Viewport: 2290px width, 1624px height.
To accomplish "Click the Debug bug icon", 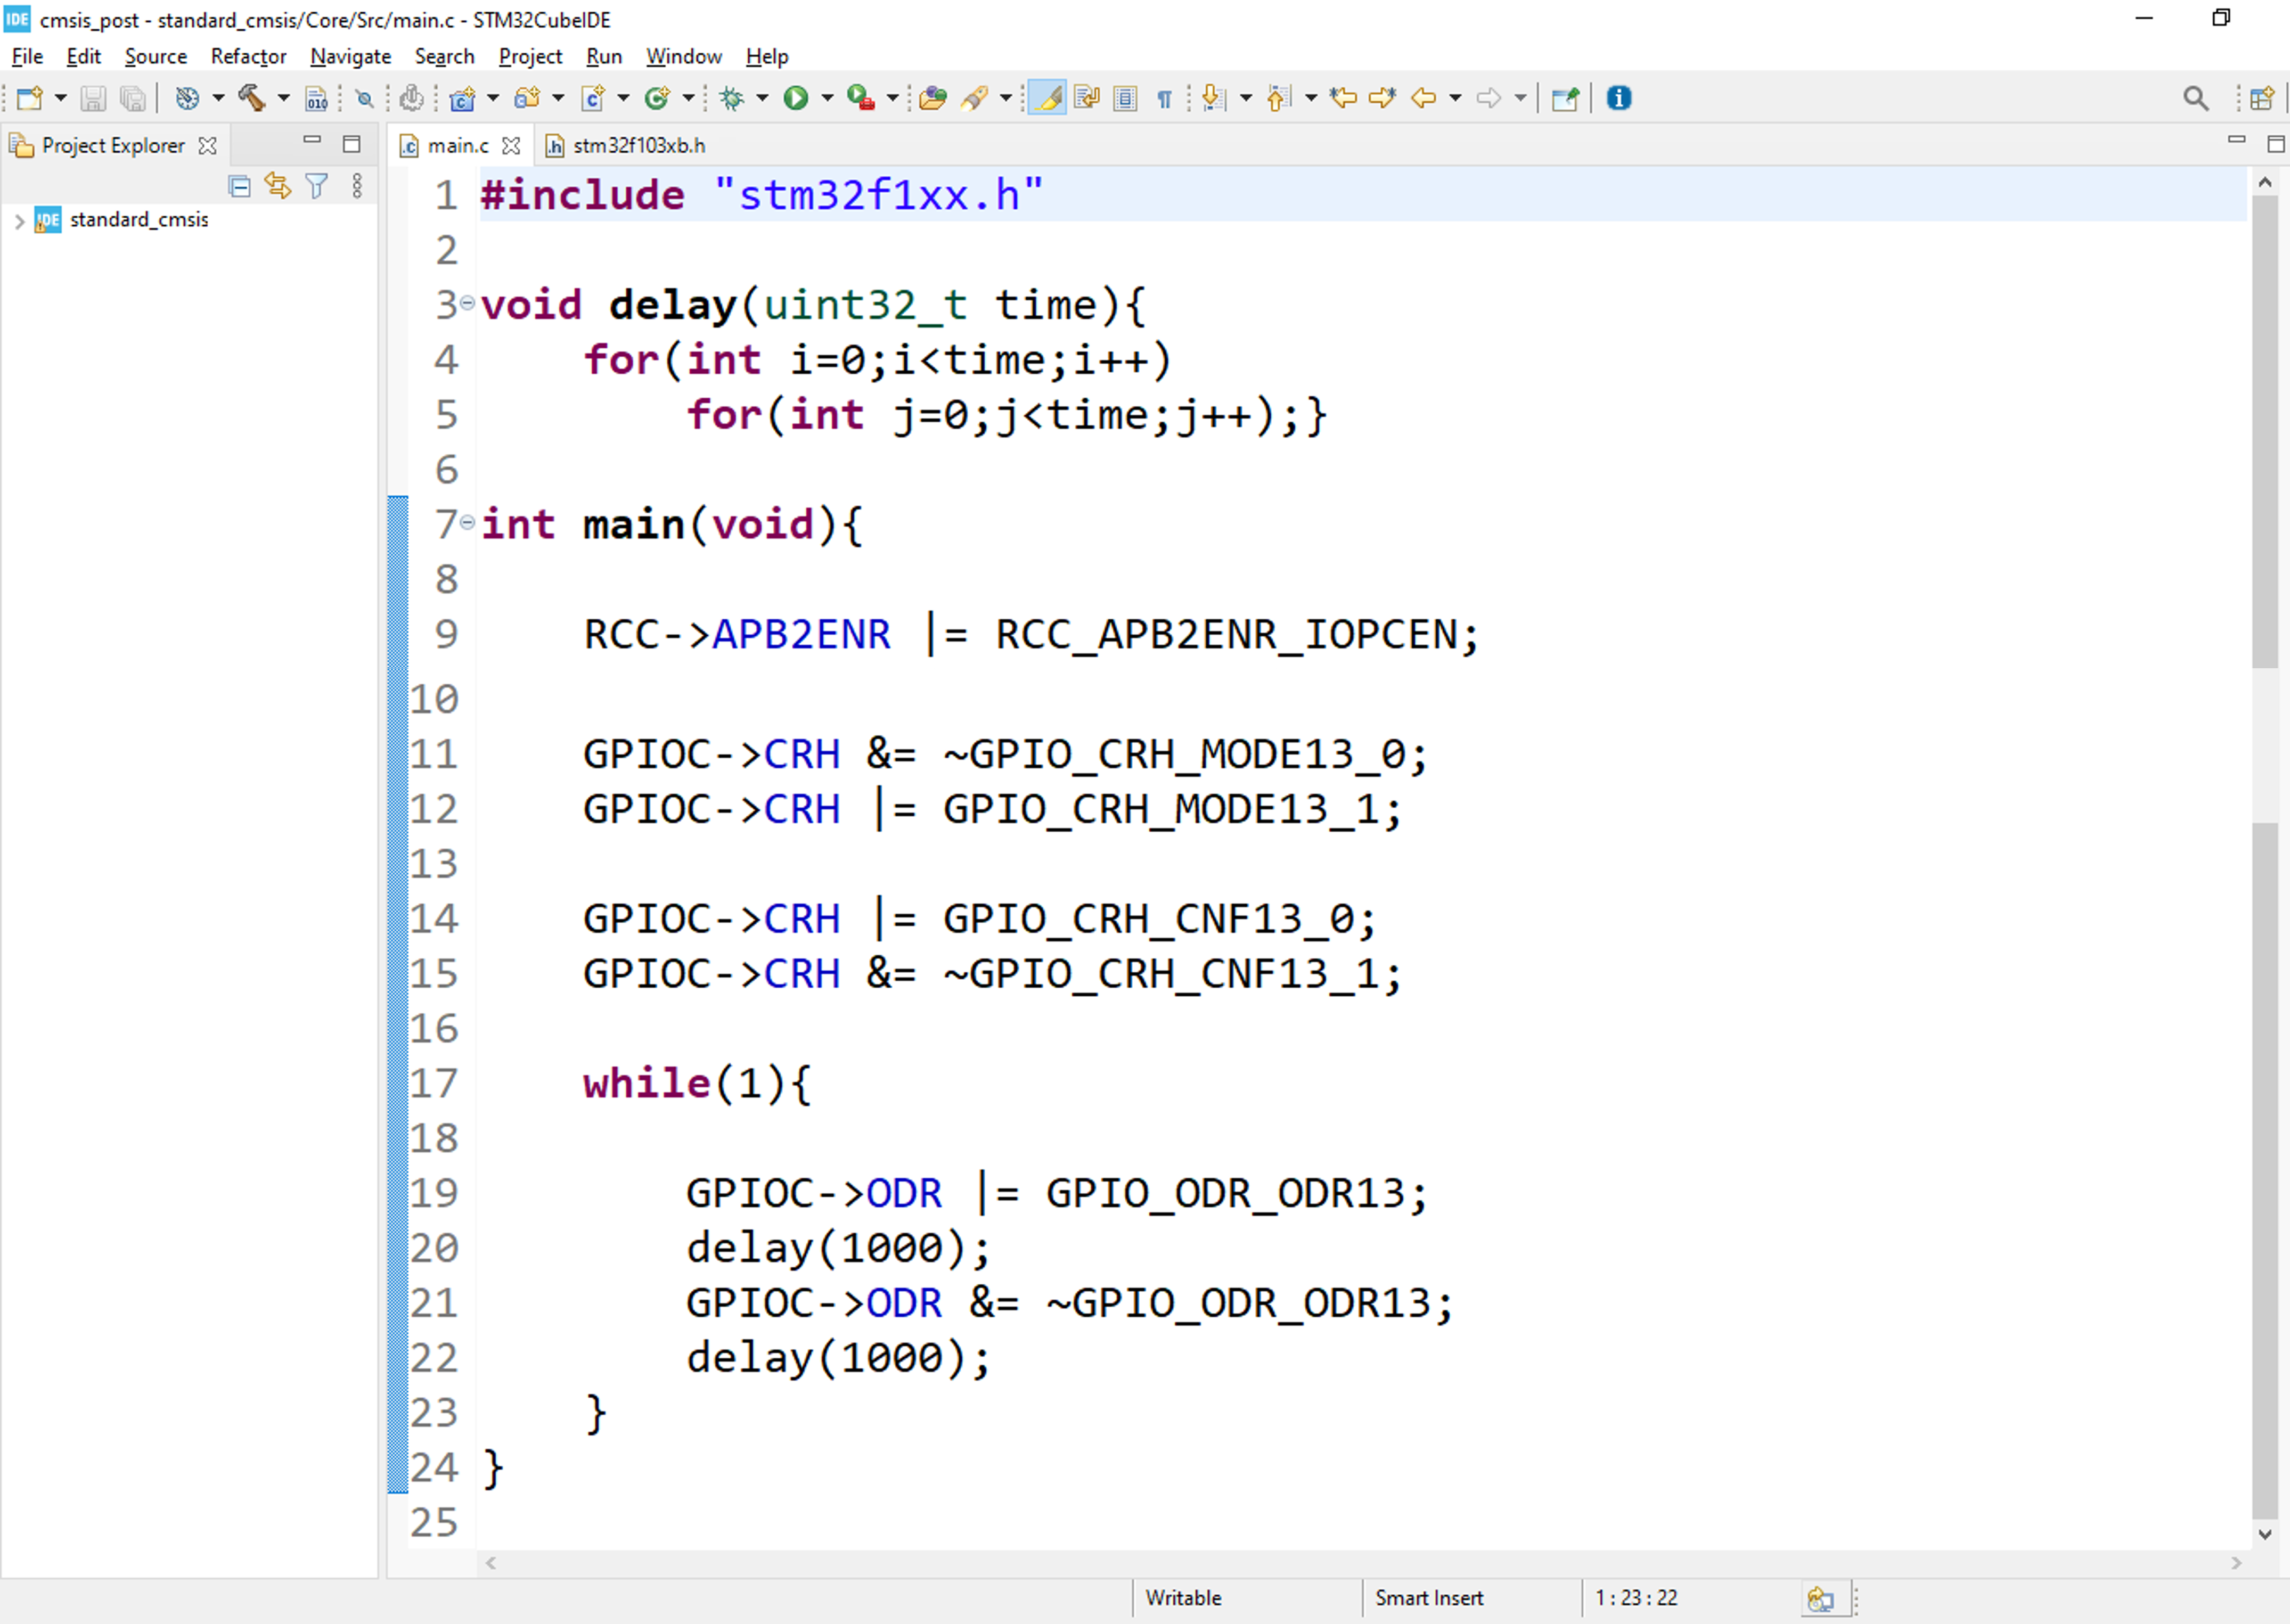I will 732,98.
